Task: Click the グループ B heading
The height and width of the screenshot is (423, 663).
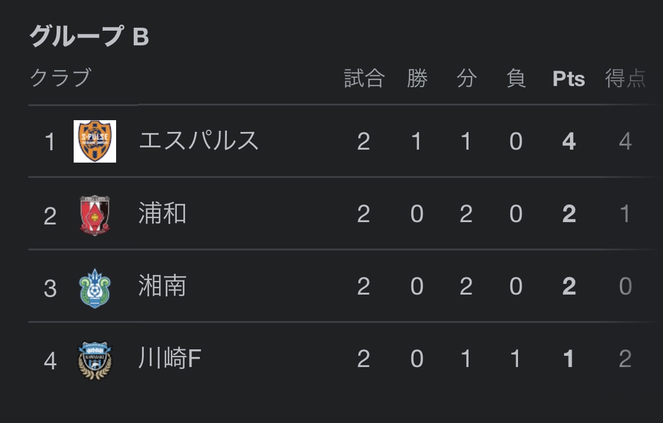Action: (89, 37)
